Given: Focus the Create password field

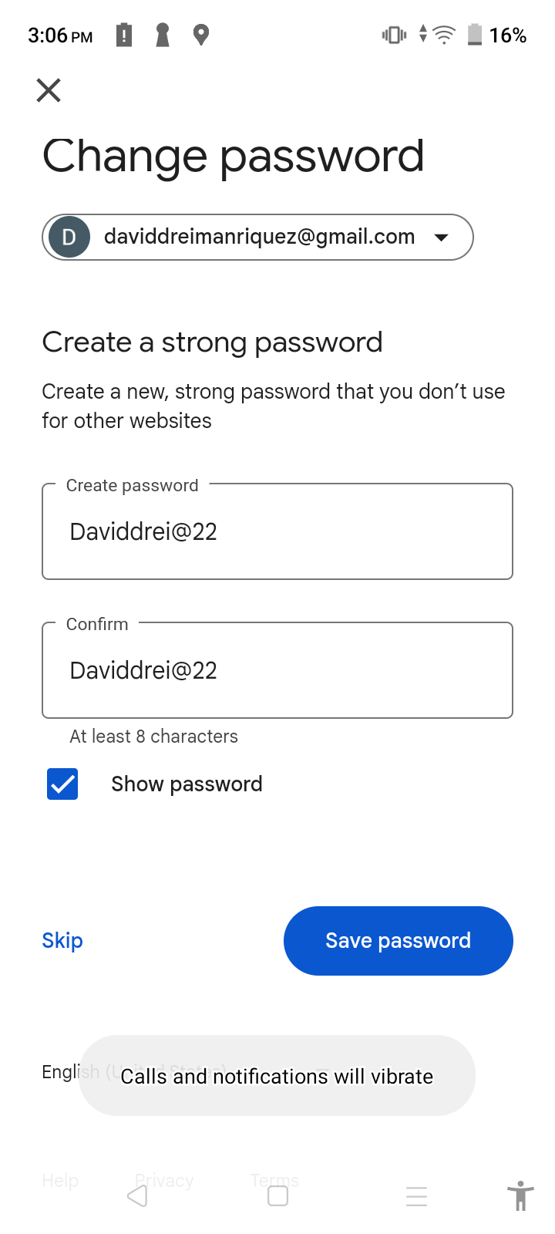Looking at the screenshot, I should [277, 531].
